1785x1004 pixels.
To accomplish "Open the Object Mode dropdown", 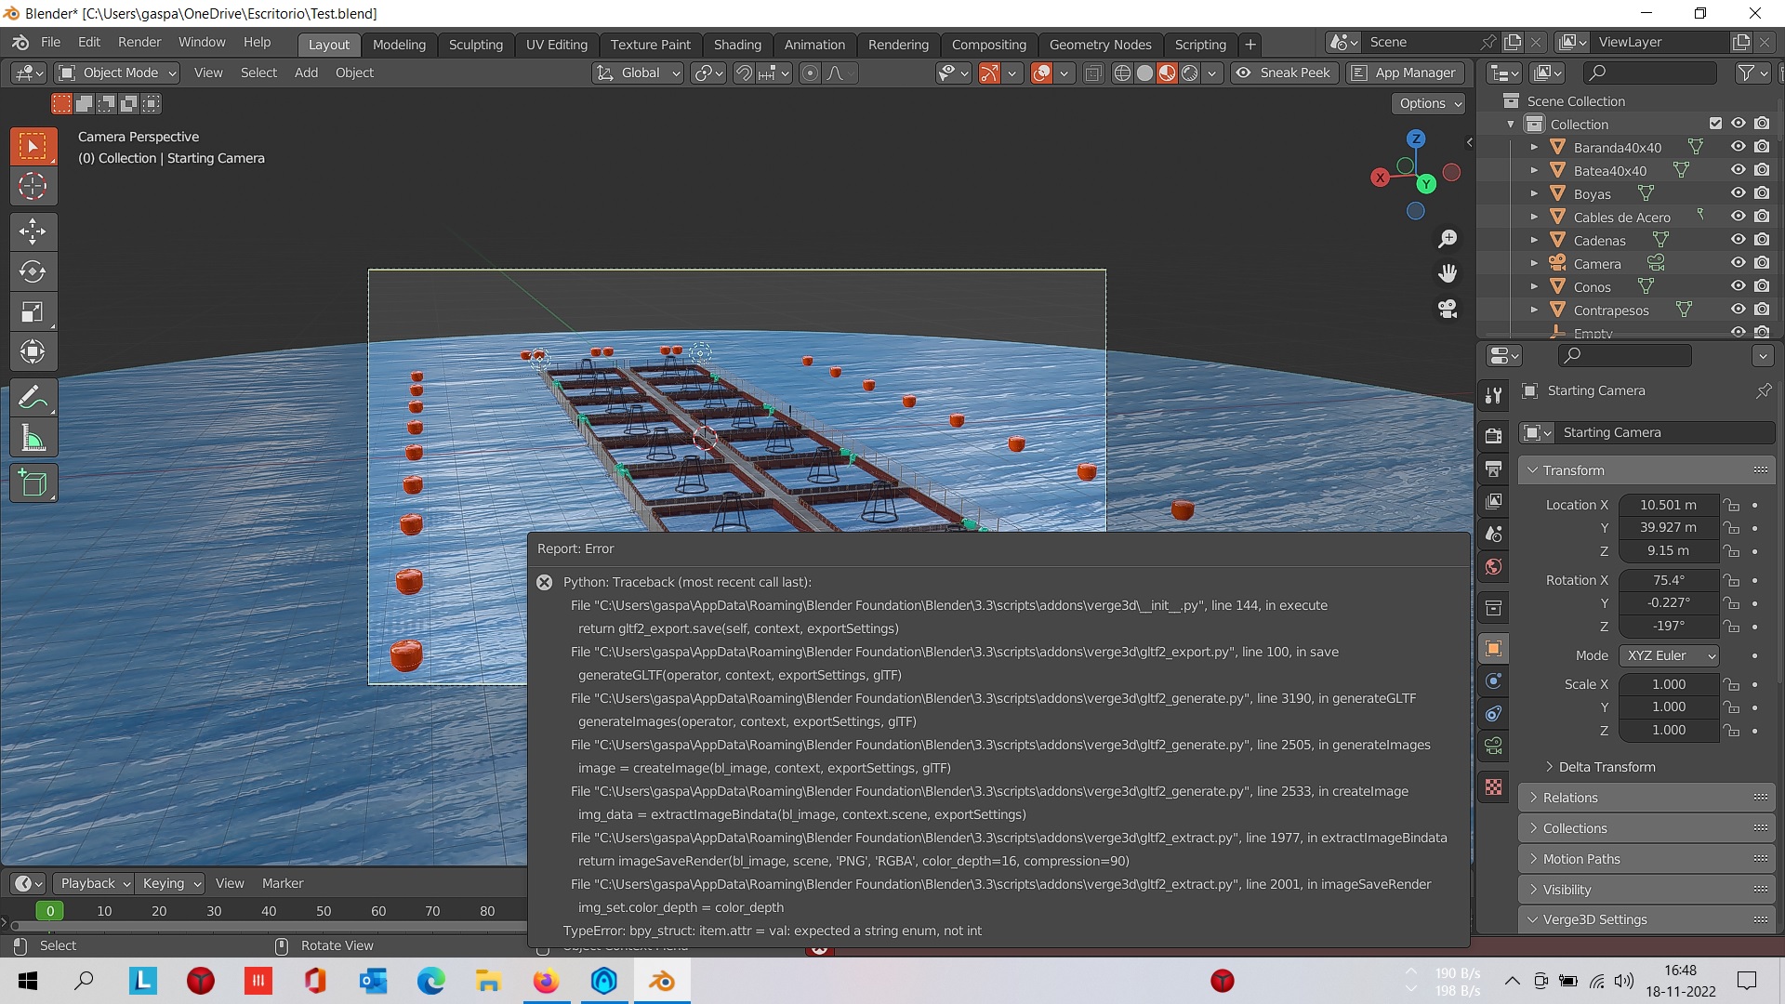I will 117,73.
